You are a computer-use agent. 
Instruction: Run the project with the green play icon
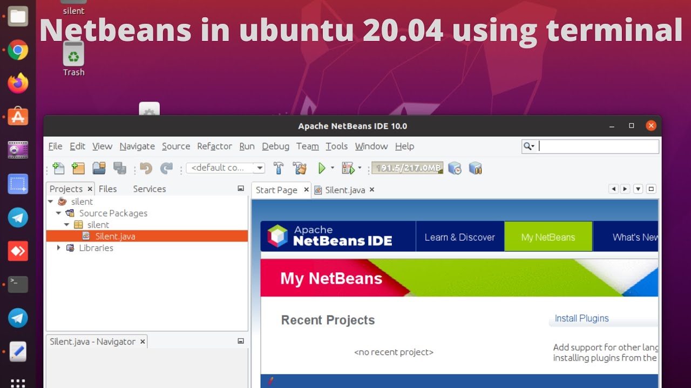coord(322,168)
